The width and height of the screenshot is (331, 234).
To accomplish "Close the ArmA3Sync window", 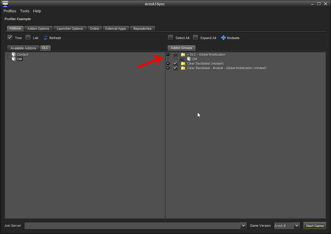I will 326,4.
